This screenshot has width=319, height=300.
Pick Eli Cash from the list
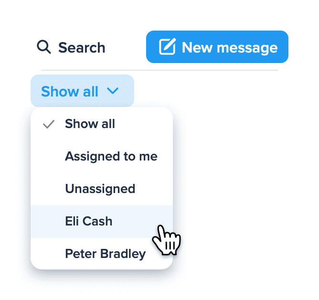coord(89,221)
